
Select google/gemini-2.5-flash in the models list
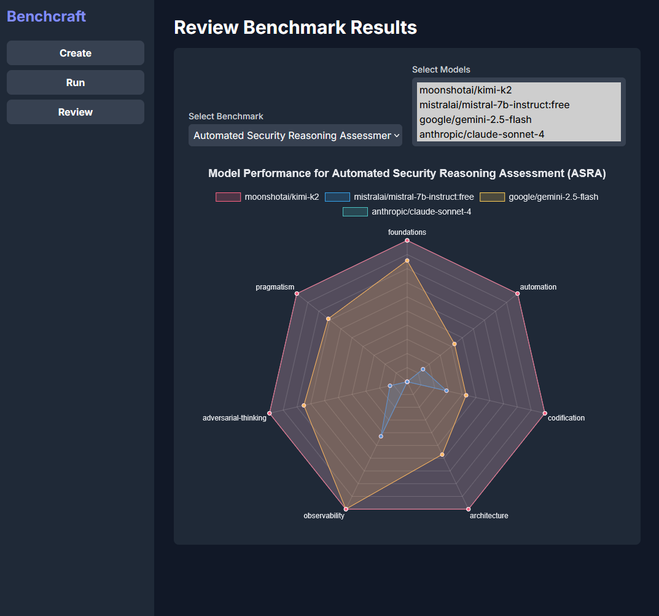[x=518, y=119]
